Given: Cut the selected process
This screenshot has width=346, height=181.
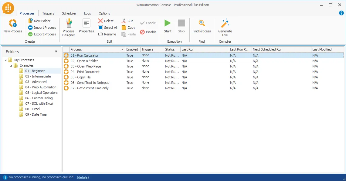Looking at the screenshot, I should (127, 21).
